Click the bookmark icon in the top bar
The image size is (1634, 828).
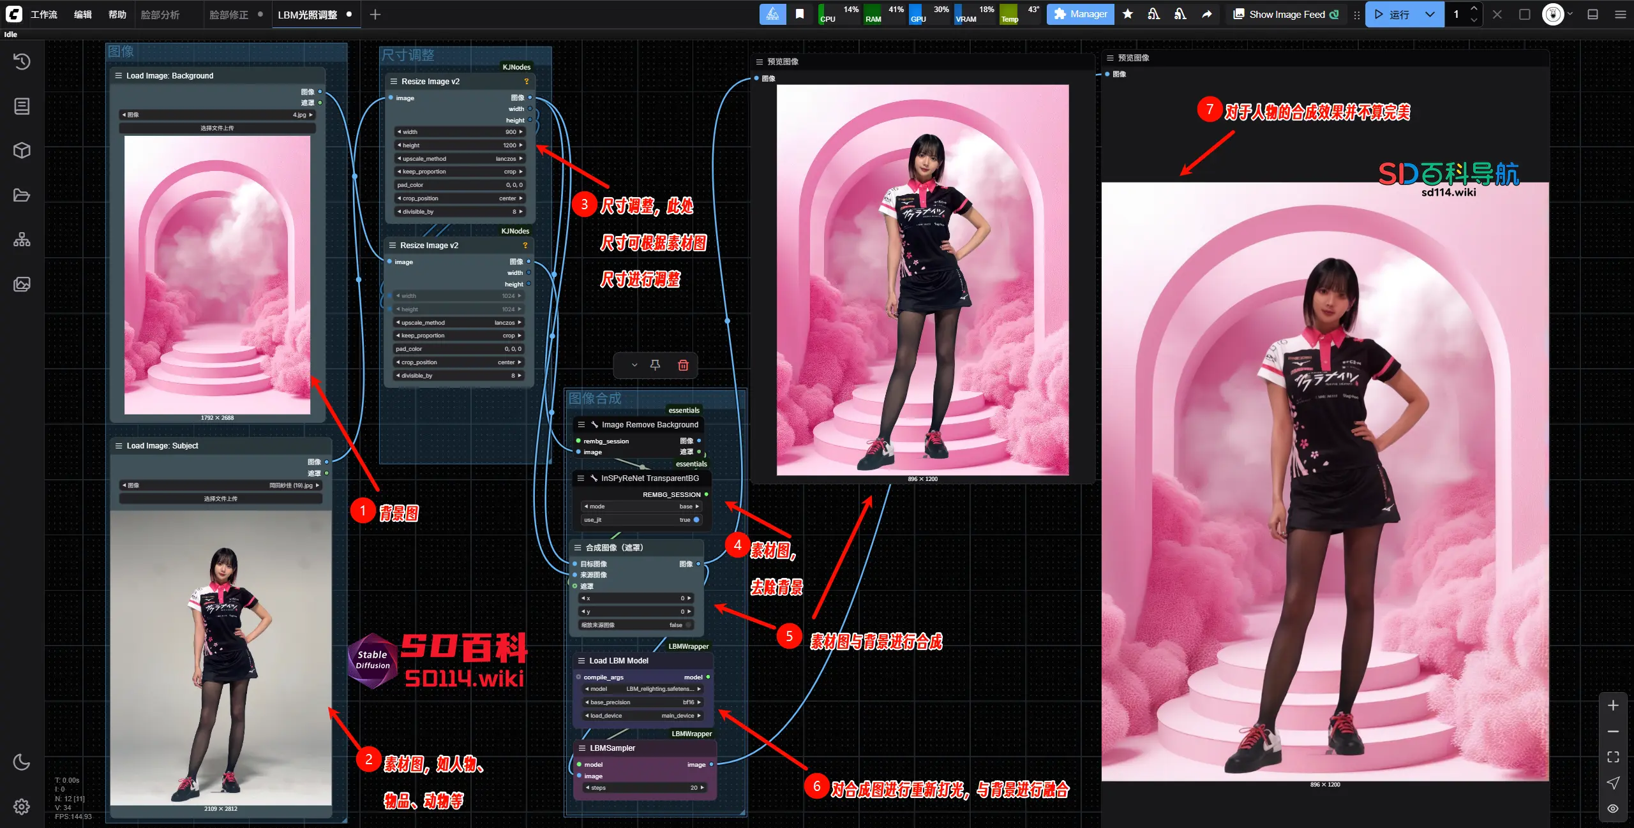(800, 14)
